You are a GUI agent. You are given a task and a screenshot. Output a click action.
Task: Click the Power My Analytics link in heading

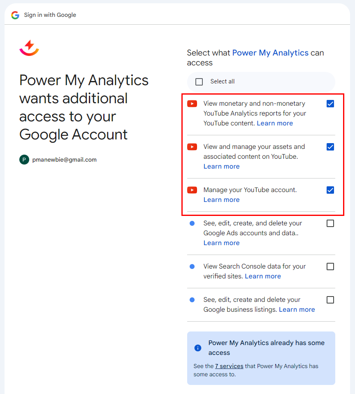click(270, 53)
